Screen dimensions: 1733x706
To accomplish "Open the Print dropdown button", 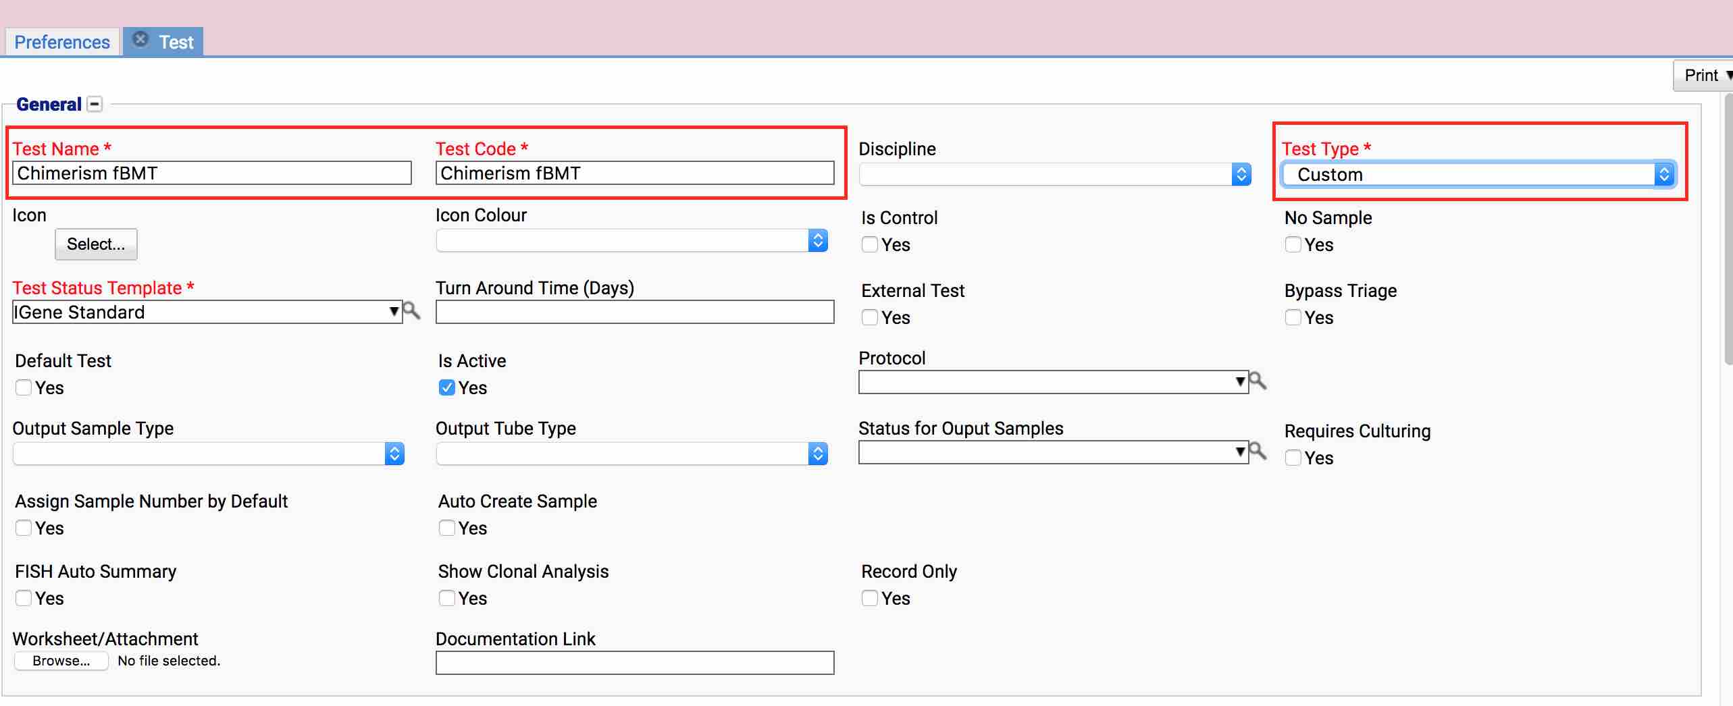I will tap(1703, 76).
